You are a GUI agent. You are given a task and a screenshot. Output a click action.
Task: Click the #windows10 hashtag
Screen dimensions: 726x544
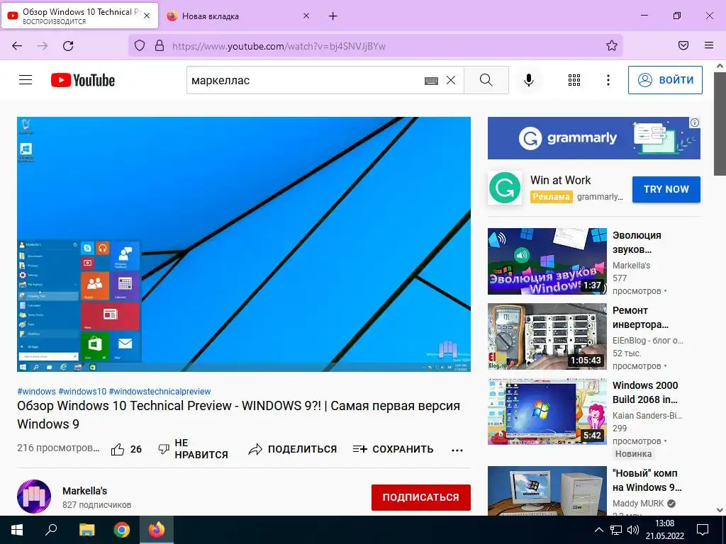pyautogui.click(x=82, y=391)
